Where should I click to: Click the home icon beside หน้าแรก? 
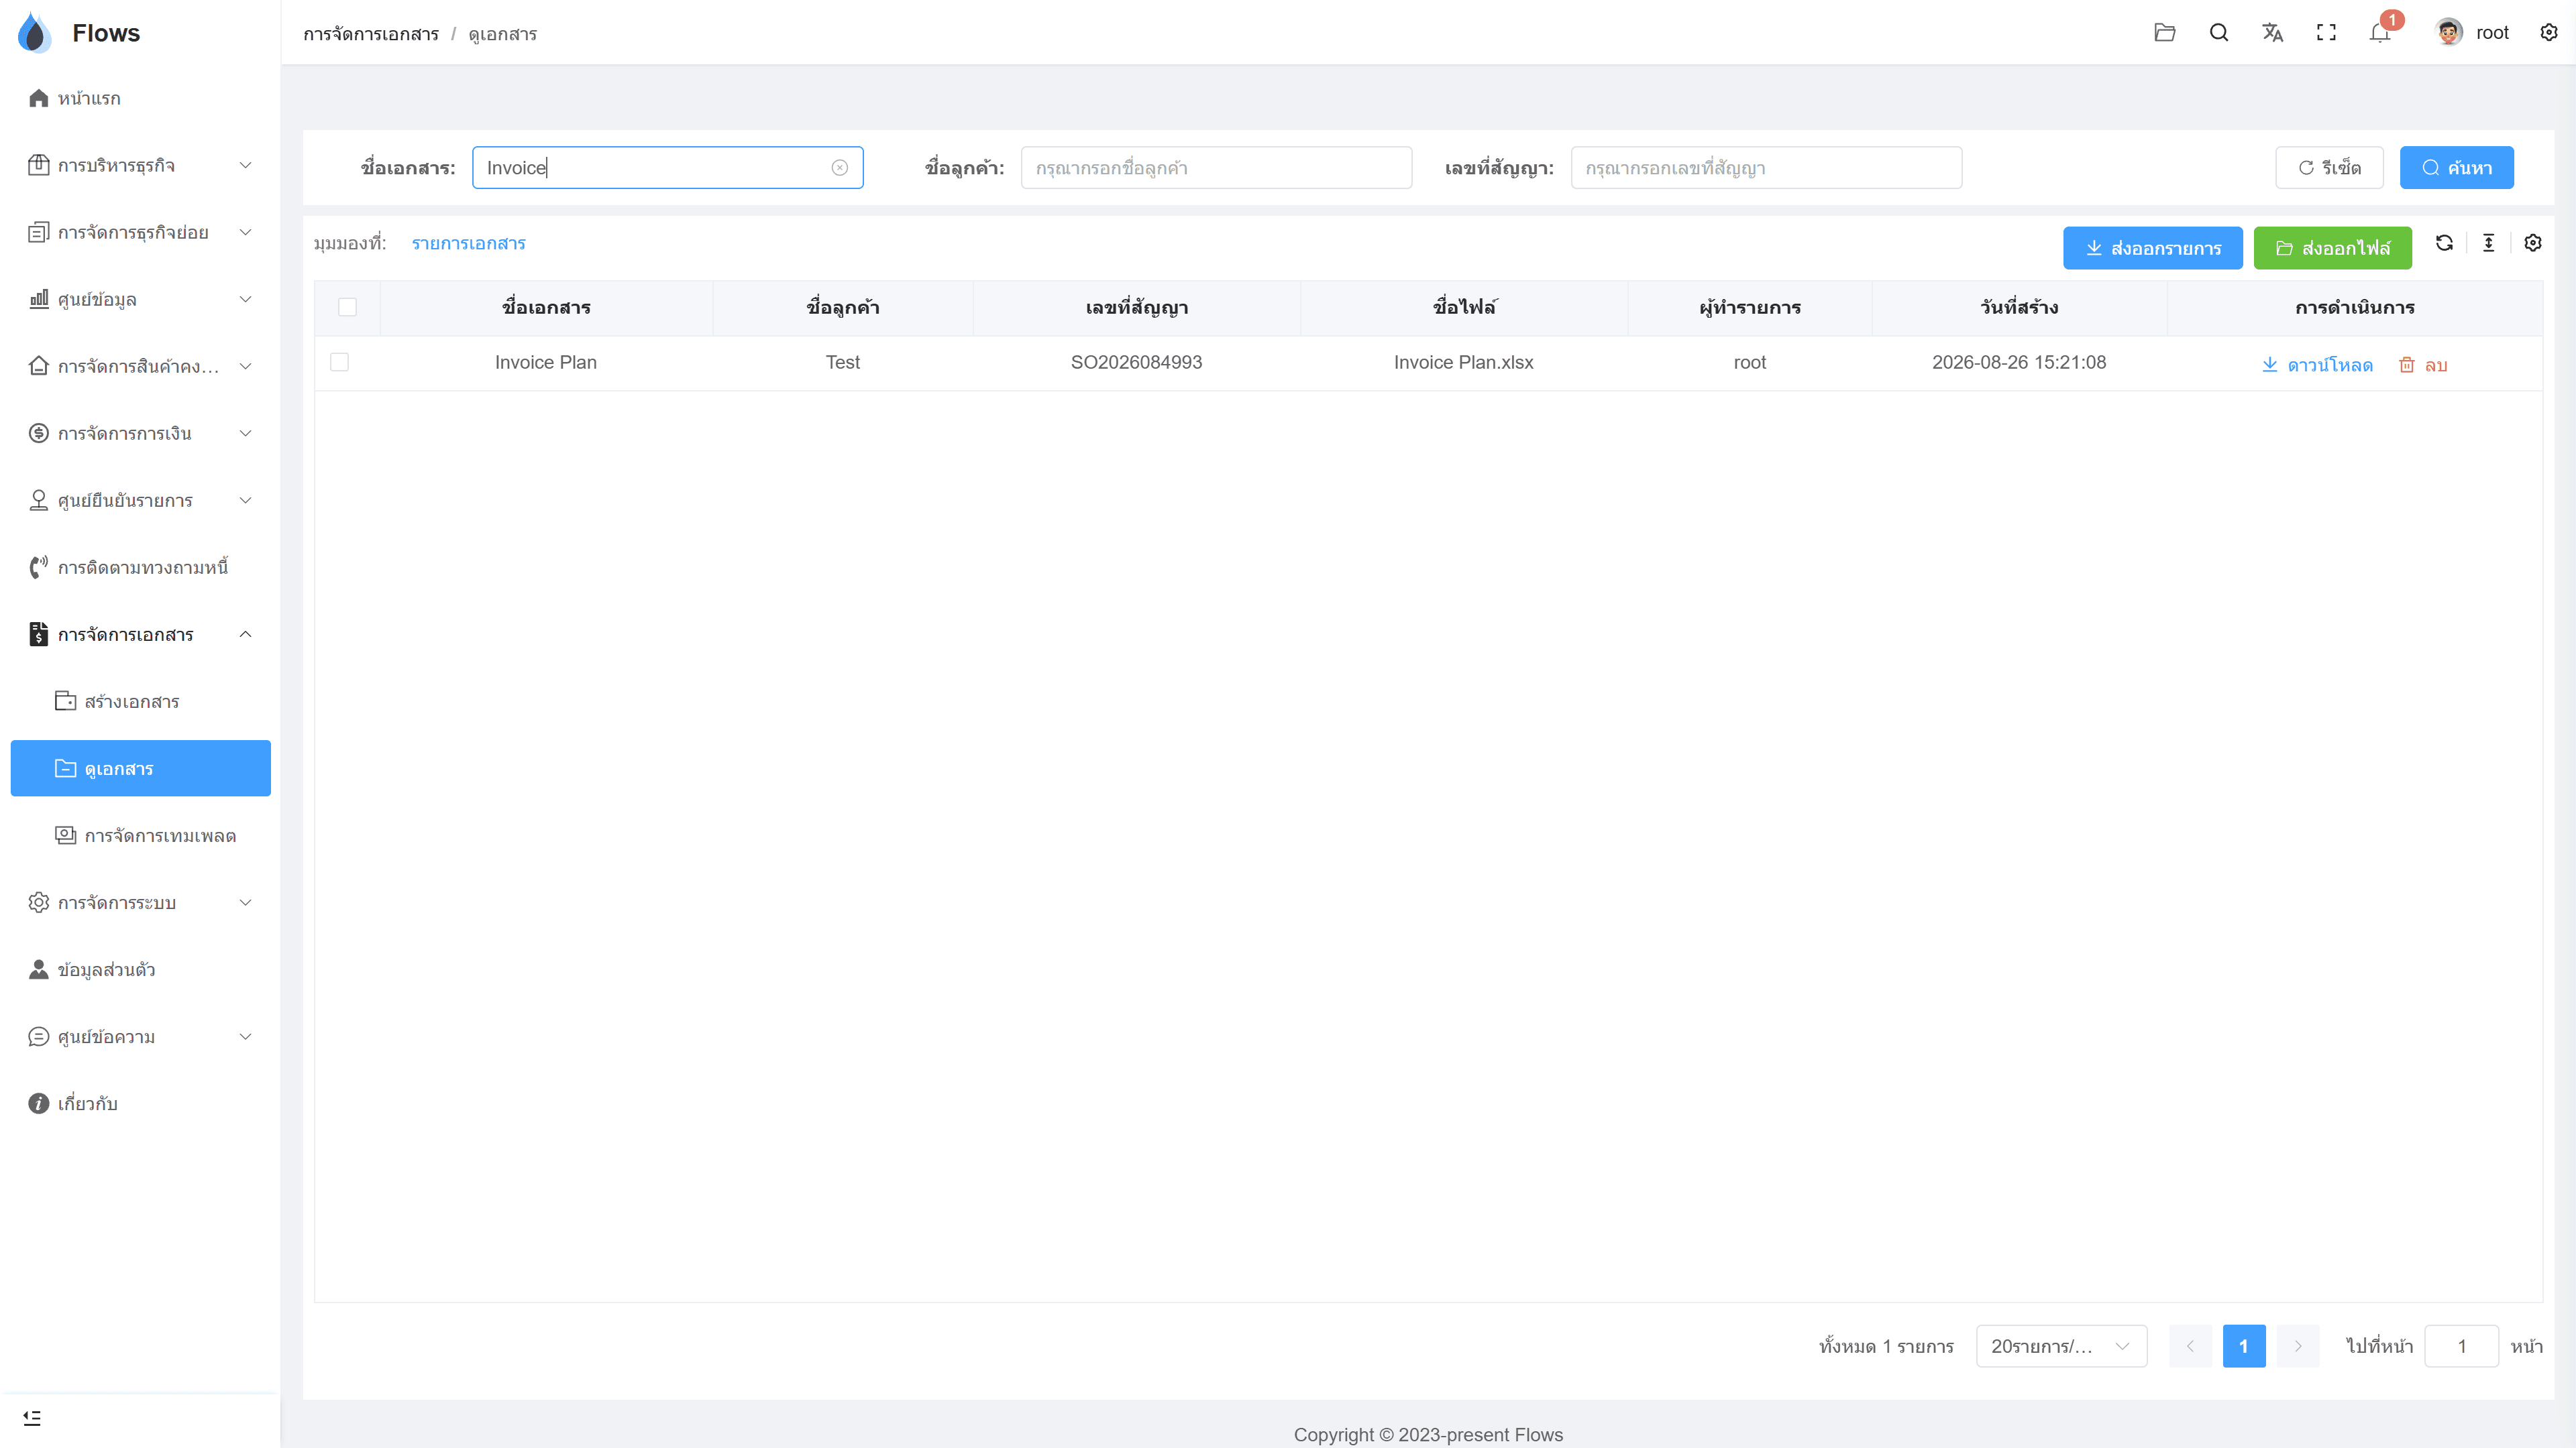pyautogui.click(x=38, y=98)
